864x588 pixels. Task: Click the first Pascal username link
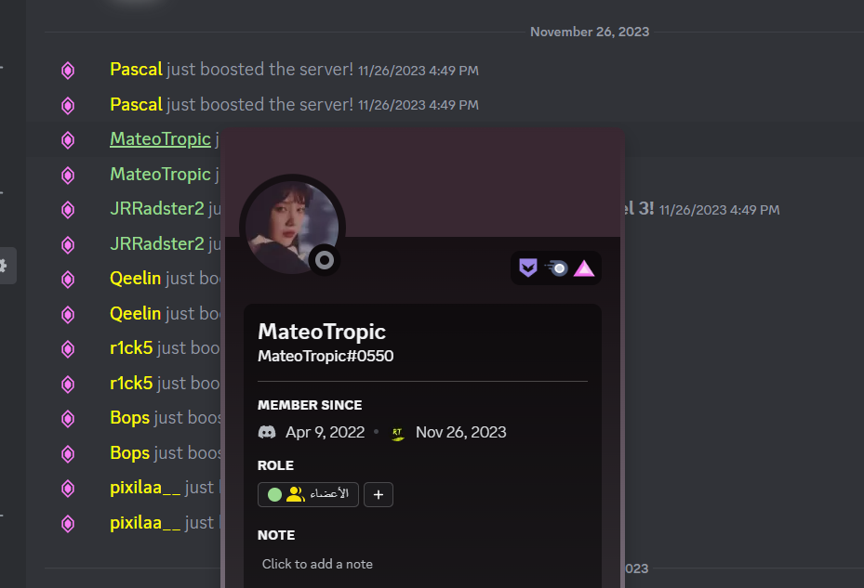pyautogui.click(x=136, y=70)
